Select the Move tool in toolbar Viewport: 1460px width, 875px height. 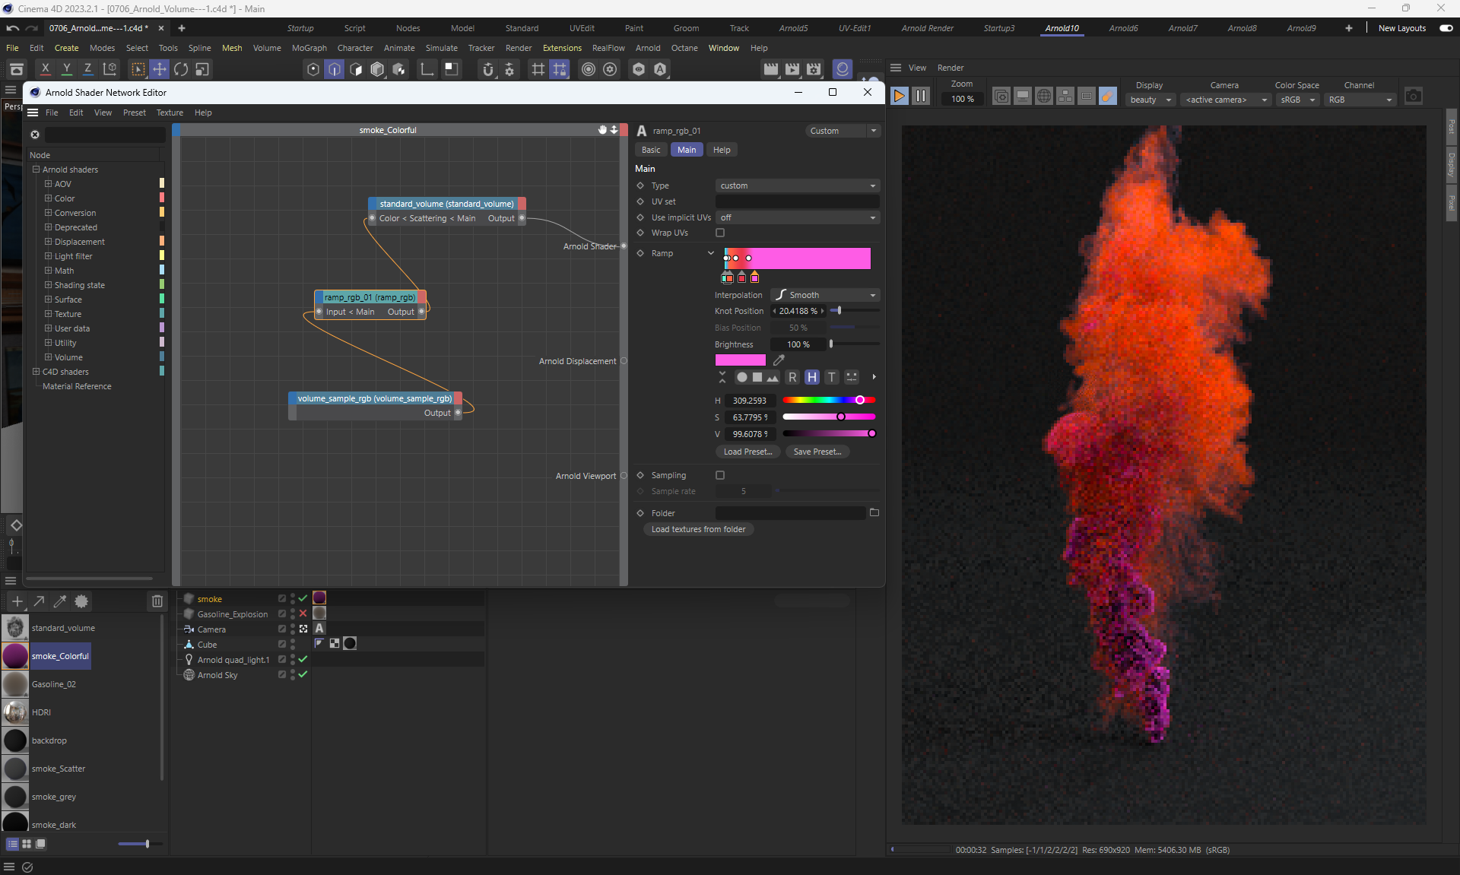click(159, 69)
